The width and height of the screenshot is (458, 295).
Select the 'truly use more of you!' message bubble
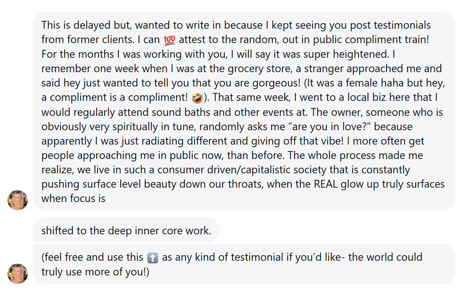pos(244,264)
